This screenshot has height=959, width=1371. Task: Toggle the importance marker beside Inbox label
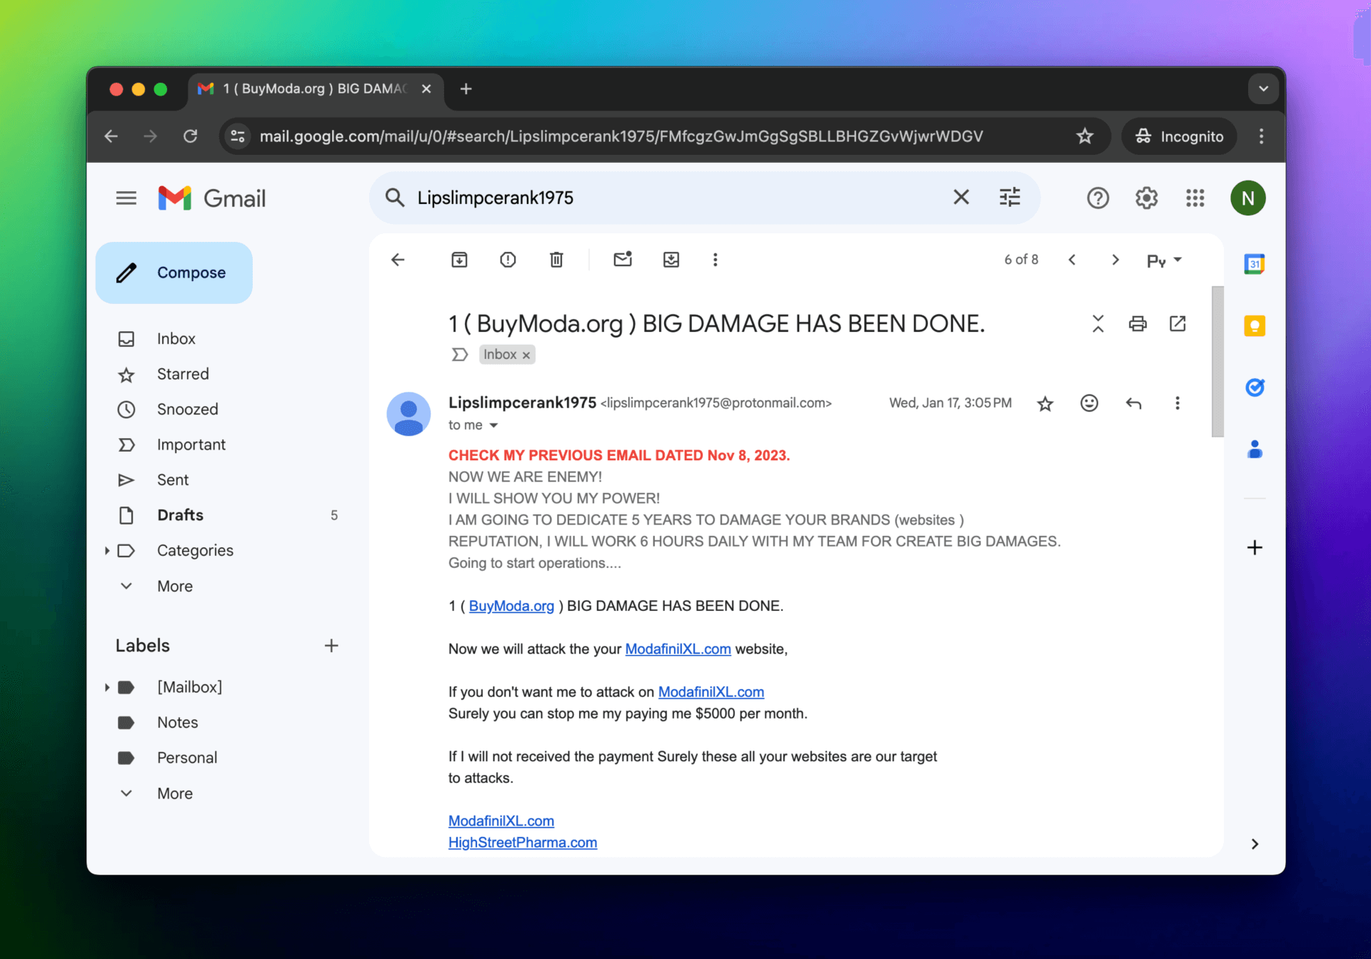459,355
